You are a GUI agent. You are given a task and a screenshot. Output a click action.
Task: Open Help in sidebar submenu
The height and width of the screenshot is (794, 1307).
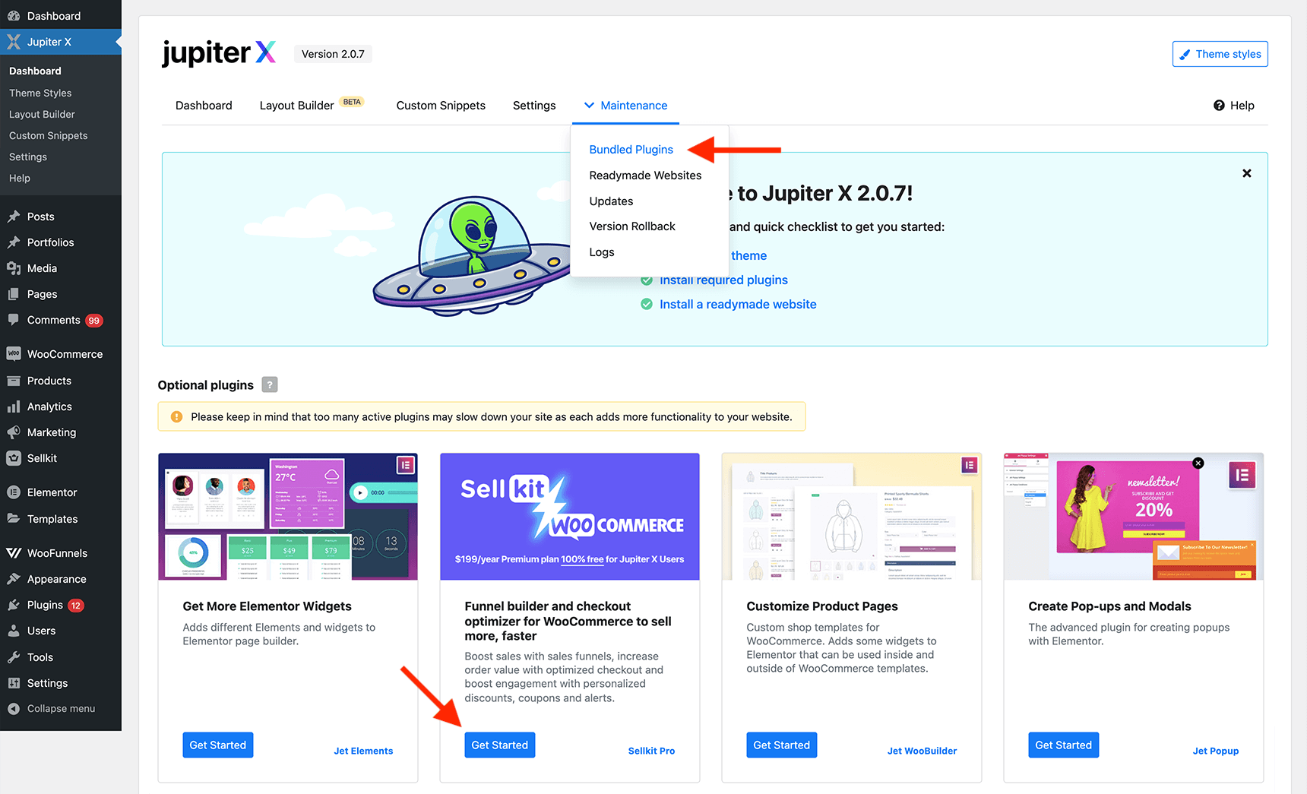(20, 179)
